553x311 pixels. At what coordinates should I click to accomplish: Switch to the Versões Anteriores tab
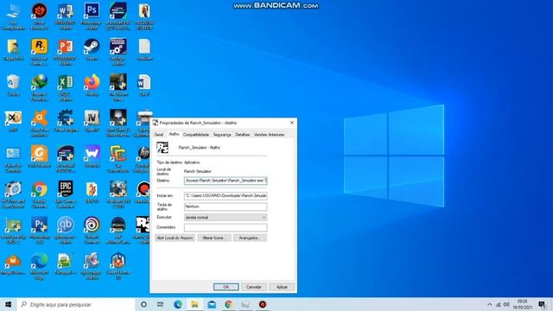[x=269, y=135]
